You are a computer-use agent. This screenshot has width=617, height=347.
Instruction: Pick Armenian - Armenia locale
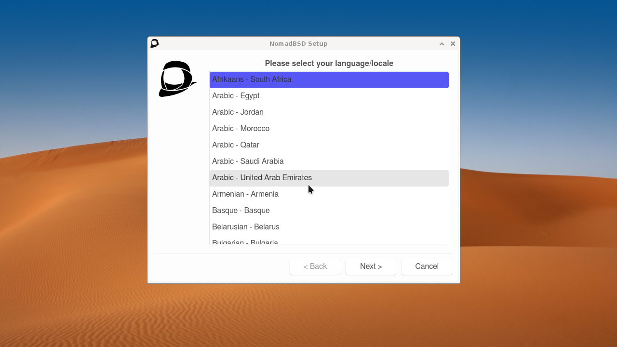click(x=329, y=195)
